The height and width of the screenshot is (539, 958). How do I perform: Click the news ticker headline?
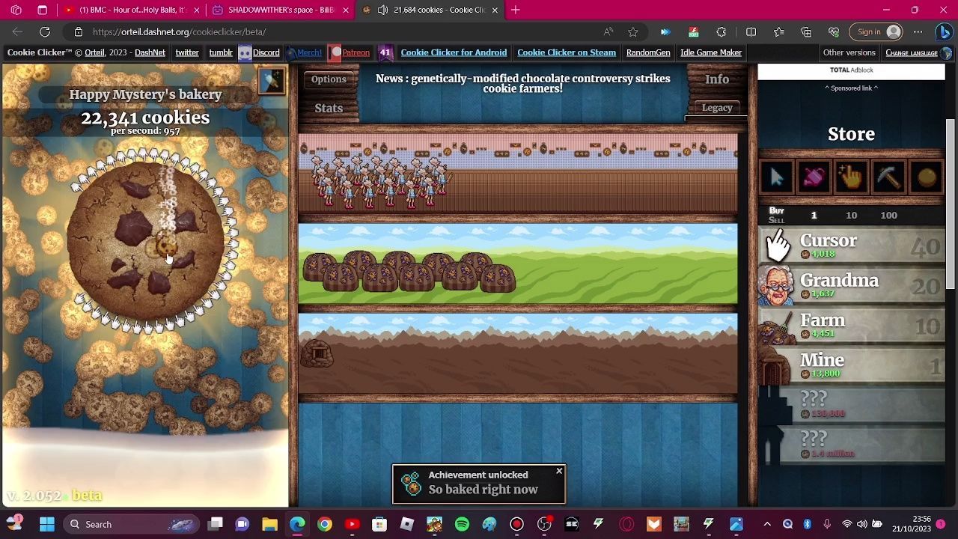coord(522,83)
